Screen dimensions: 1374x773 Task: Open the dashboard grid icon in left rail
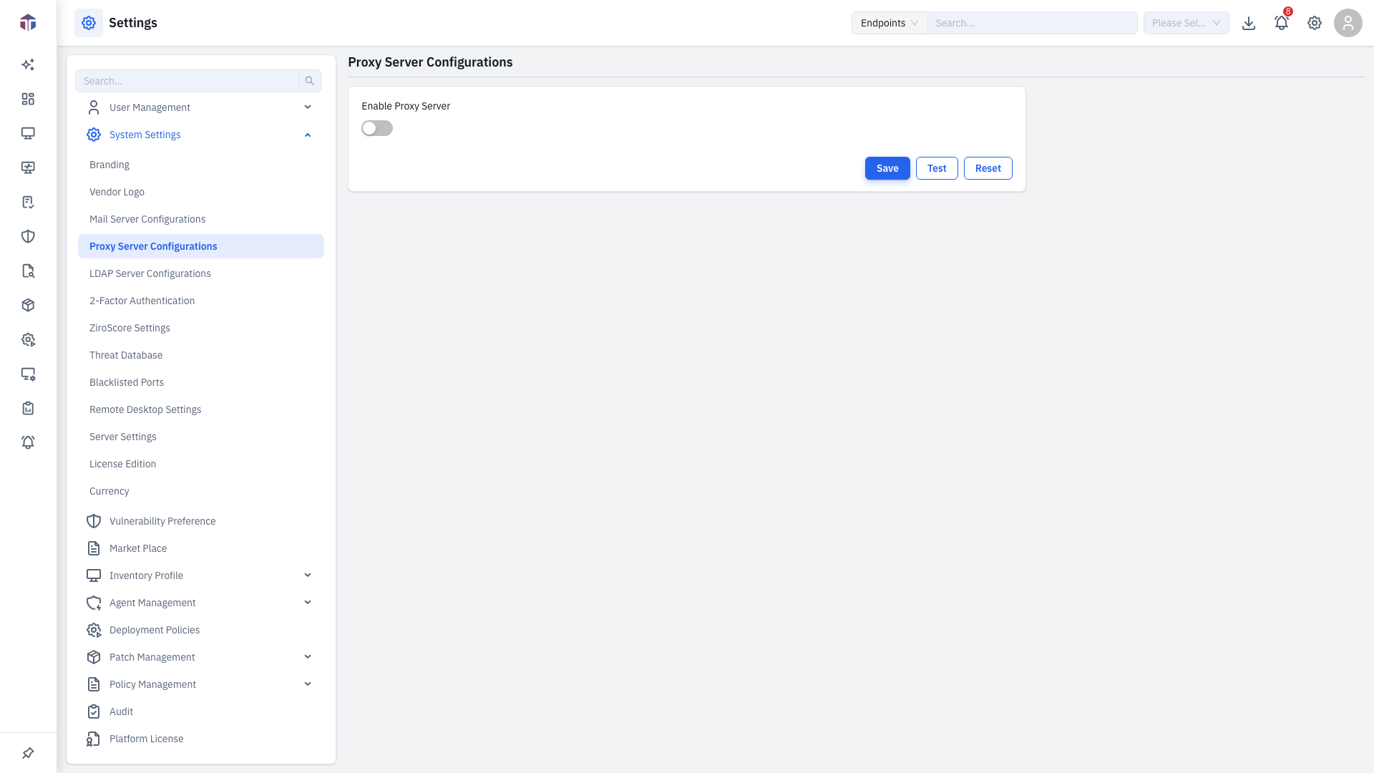[x=28, y=99]
